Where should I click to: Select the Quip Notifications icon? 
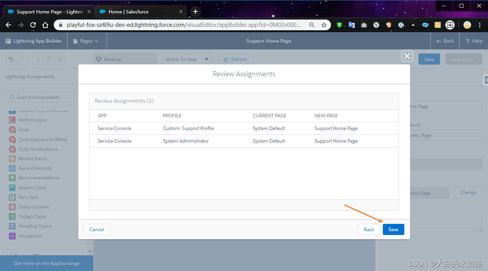[12, 149]
